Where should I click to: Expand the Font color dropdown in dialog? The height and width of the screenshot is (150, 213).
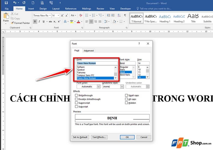point(99,87)
